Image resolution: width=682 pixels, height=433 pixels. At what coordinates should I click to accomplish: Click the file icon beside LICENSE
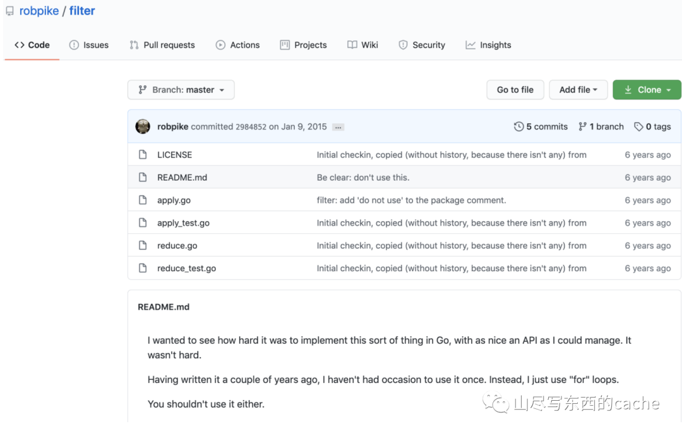(x=143, y=154)
